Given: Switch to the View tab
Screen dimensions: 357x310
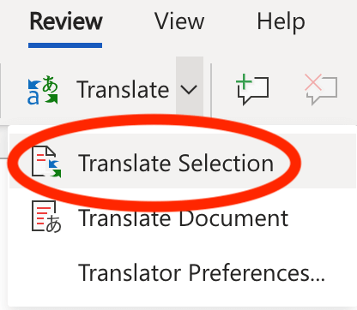Looking at the screenshot, I should point(179,21).
